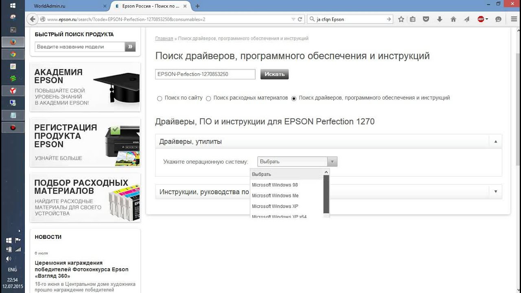Click the dropdown list scrollbar thumb
Viewport: 521px width, 293px height.
(x=326, y=195)
